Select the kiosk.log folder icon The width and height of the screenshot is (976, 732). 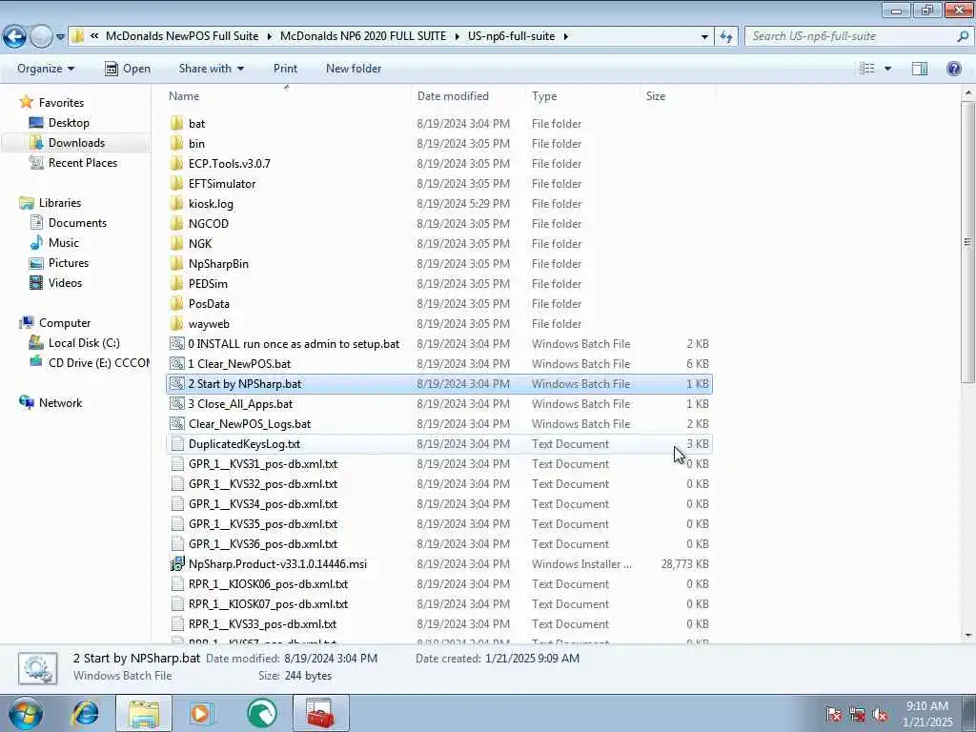[x=176, y=204]
